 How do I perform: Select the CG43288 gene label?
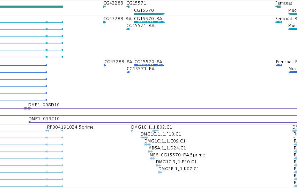(x=113, y=3)
